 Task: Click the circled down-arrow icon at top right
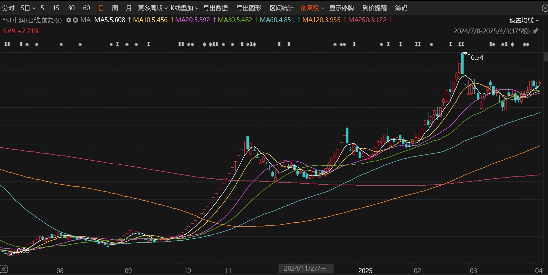point(544,8)
